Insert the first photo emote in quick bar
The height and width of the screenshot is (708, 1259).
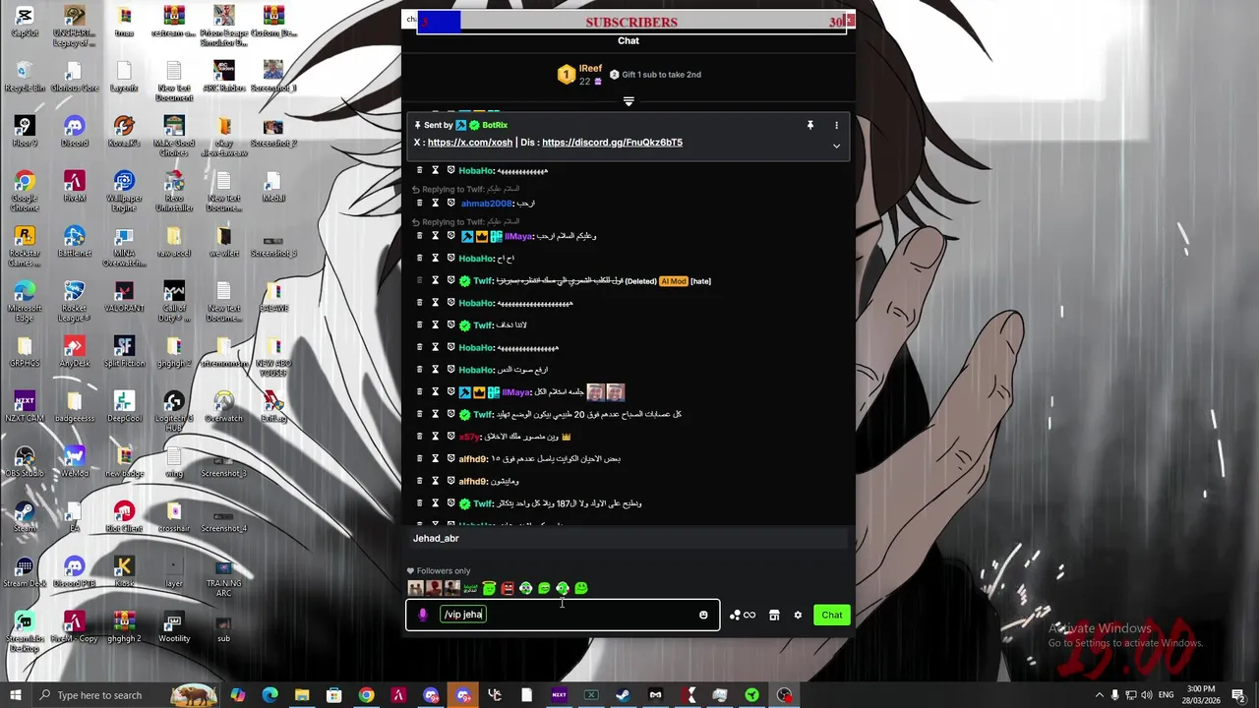[x=416, y=588]
